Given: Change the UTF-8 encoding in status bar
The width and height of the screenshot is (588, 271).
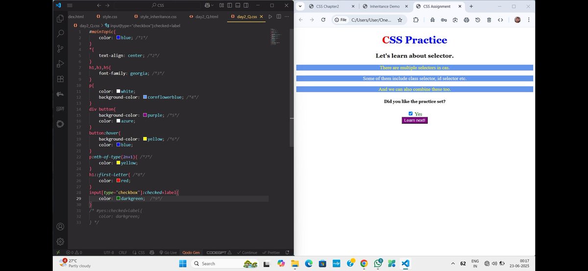Looking at the screenshot, I should (109, 252).
